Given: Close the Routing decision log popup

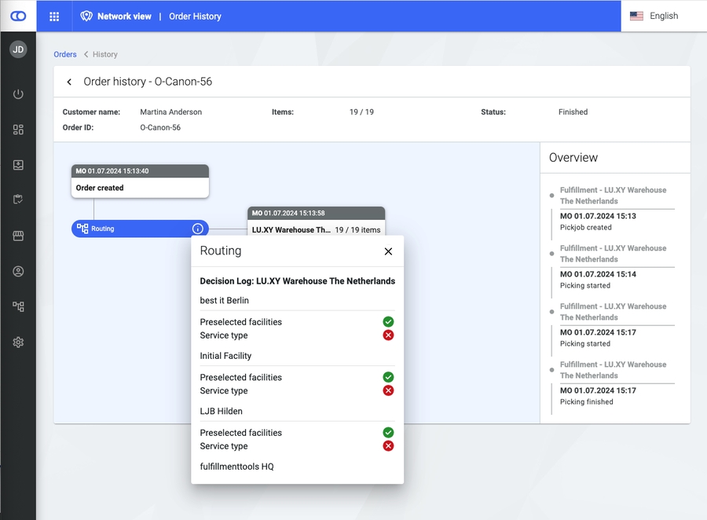Looking at the screenshot, I should click(388, 251).
